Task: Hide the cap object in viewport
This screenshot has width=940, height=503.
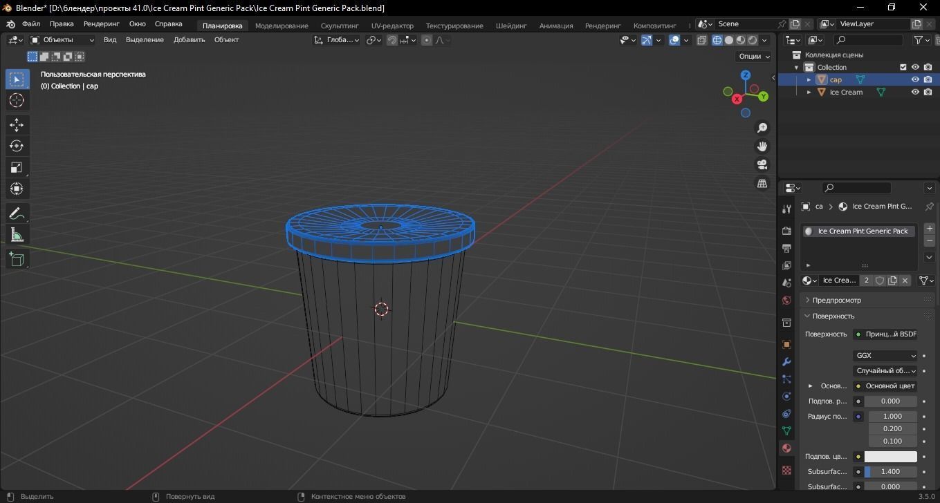Action: click(915, 79)
